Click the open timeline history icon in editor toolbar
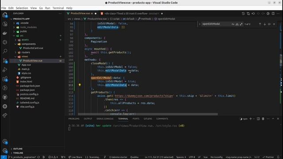 (243, 14)
